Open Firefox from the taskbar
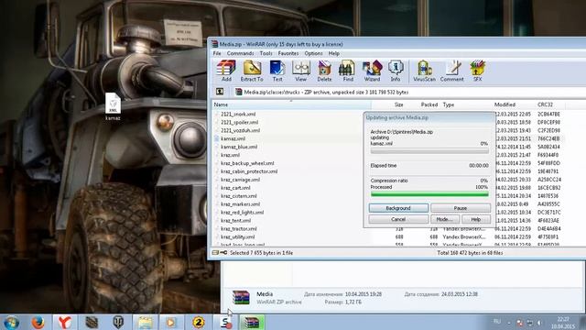Viewport: 586px width, 330px height. pos(38,322)
